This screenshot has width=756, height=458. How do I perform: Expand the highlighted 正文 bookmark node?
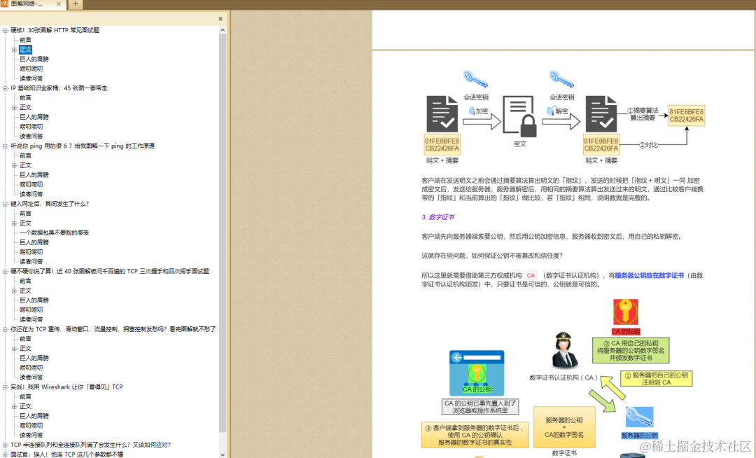tap(14, 50)
